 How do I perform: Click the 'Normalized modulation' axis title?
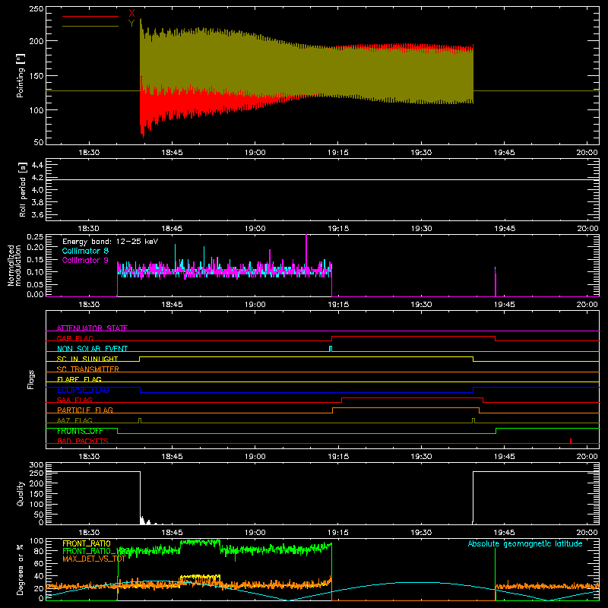click(14, 265)
